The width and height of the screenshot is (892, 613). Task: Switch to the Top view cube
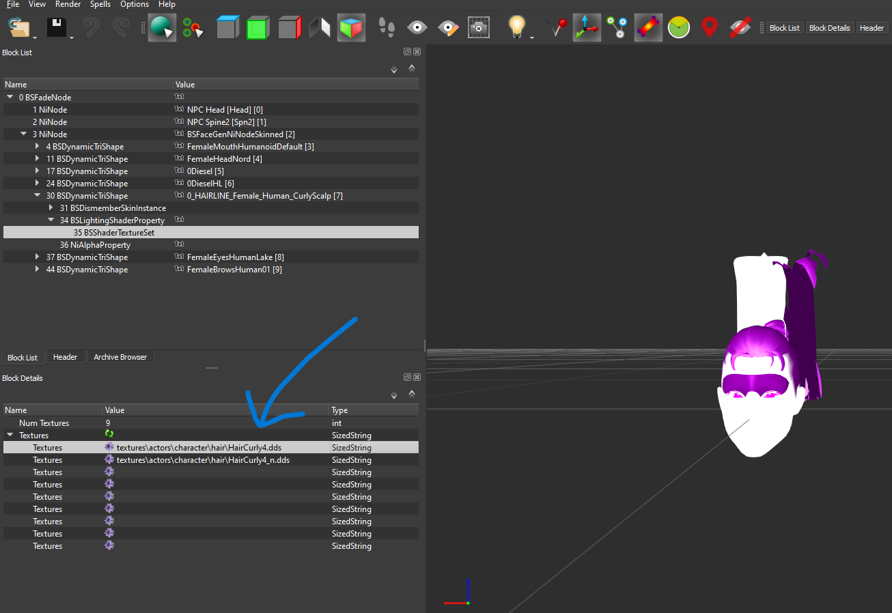point(228,28)
